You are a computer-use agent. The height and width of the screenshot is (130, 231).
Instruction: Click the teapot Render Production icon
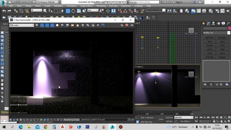pyautogui.click(x=228, y=11)
